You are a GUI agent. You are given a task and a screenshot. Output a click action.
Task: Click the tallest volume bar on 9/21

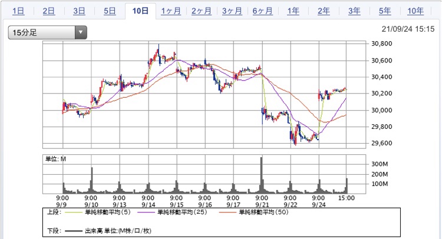coord(261,175)
